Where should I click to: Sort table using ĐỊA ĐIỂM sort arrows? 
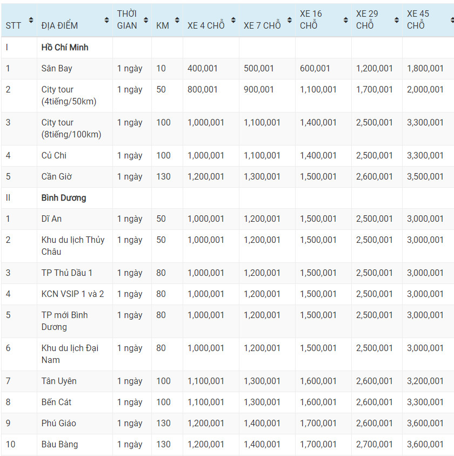point(106,20)
